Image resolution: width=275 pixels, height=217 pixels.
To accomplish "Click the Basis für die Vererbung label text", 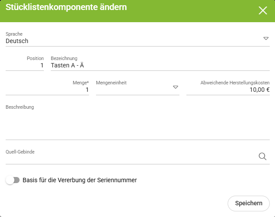I will tap(80, 180).
